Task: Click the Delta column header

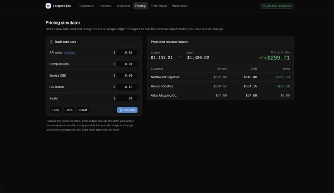Action: [286, 68]
